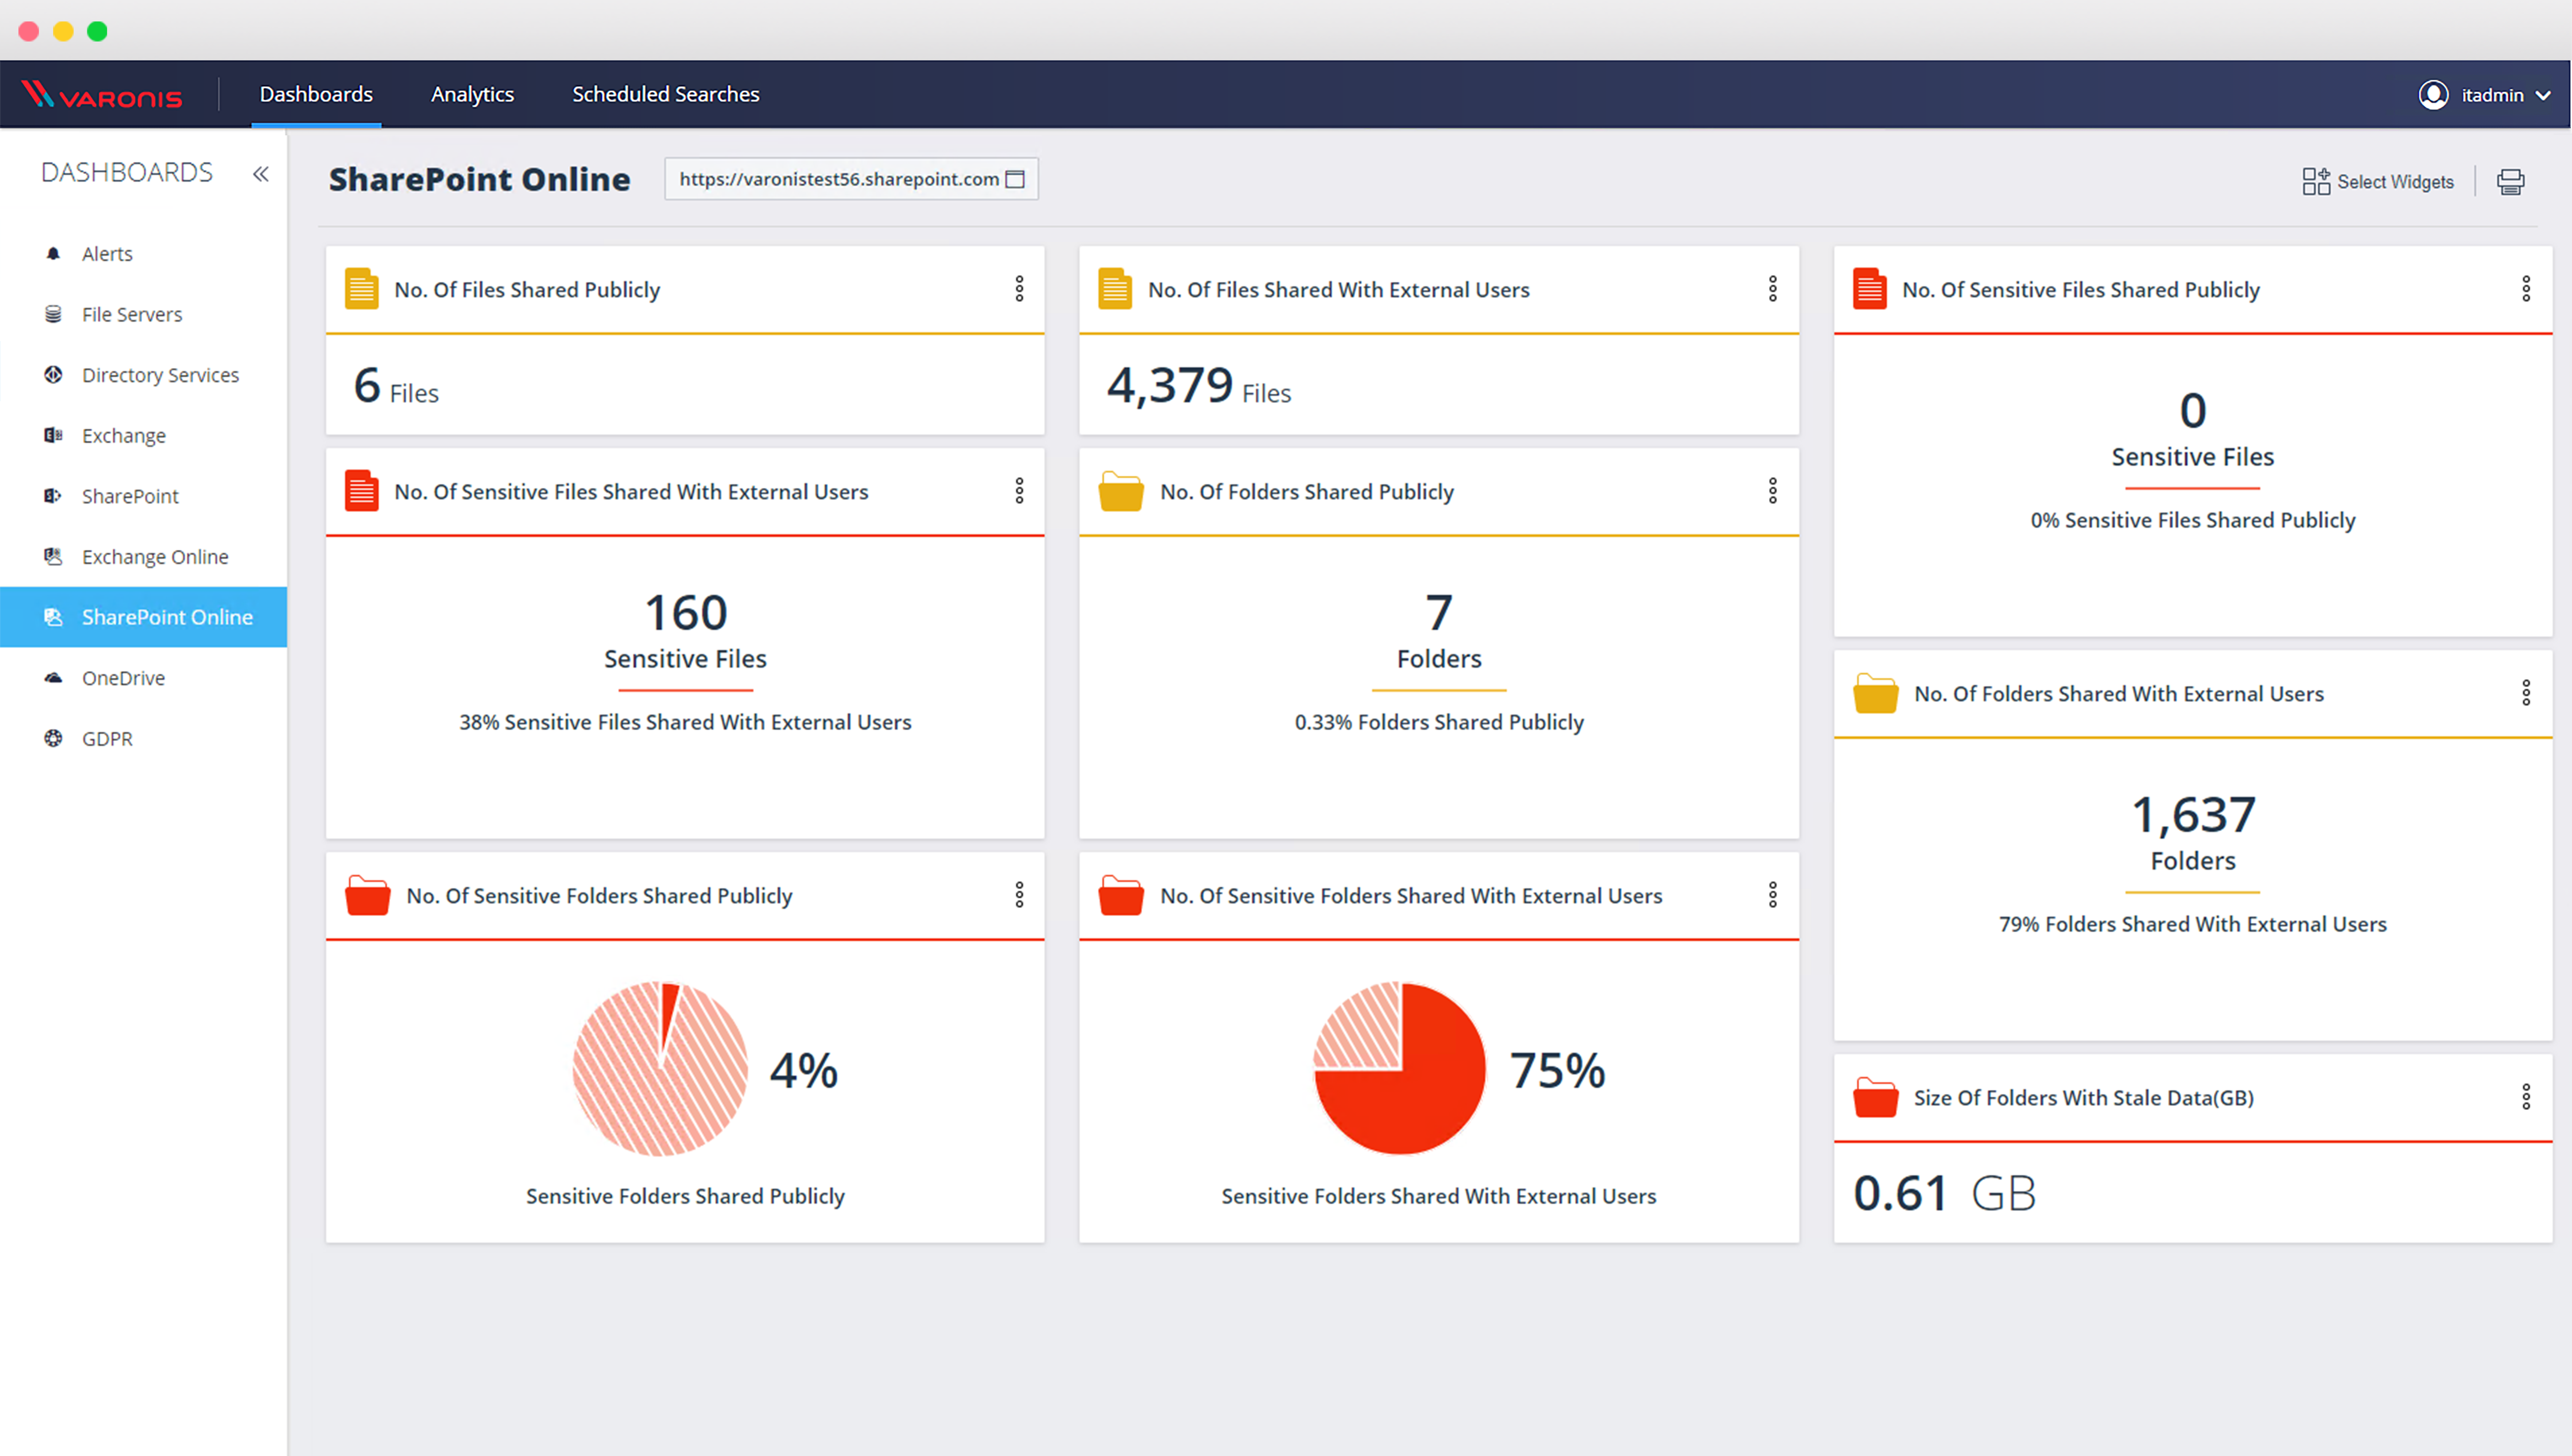Image resolution: width=2572 pixels, height=1456 pixels.
Task: Open options menu for Files Shared Publicly widget
Action: (1019, 290)
